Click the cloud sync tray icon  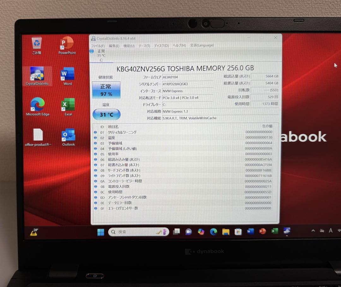pyautogui.click(x=322, y=231)
